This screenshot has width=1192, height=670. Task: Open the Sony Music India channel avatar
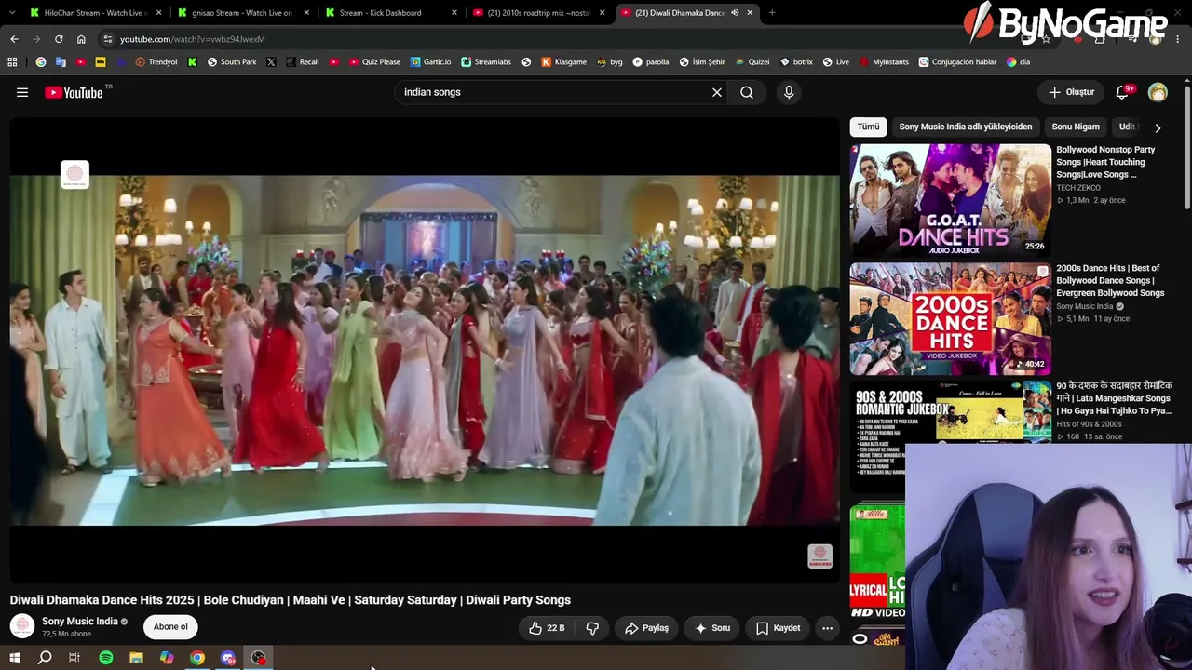point(22,626)
